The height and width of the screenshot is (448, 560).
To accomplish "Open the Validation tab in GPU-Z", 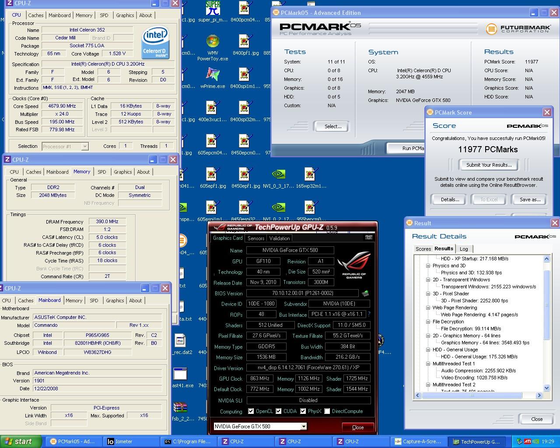I will pos(280,238).
